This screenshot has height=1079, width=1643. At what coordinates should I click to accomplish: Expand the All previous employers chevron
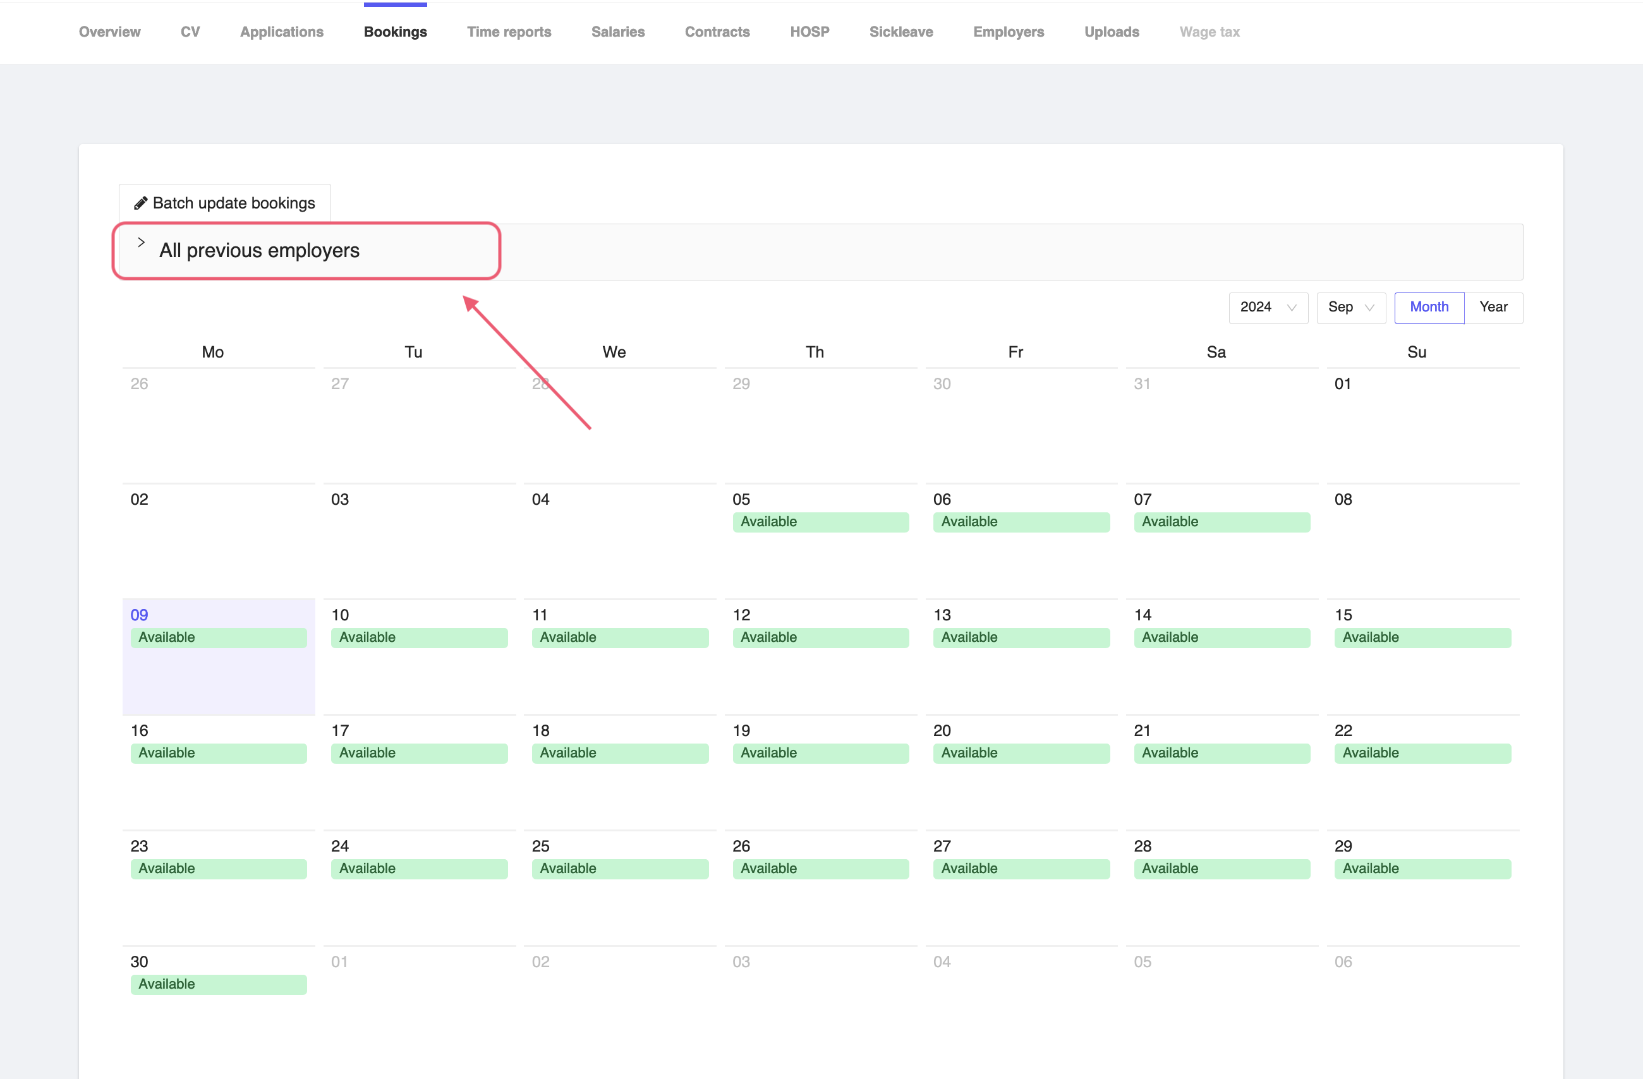[x=141, y=243]
